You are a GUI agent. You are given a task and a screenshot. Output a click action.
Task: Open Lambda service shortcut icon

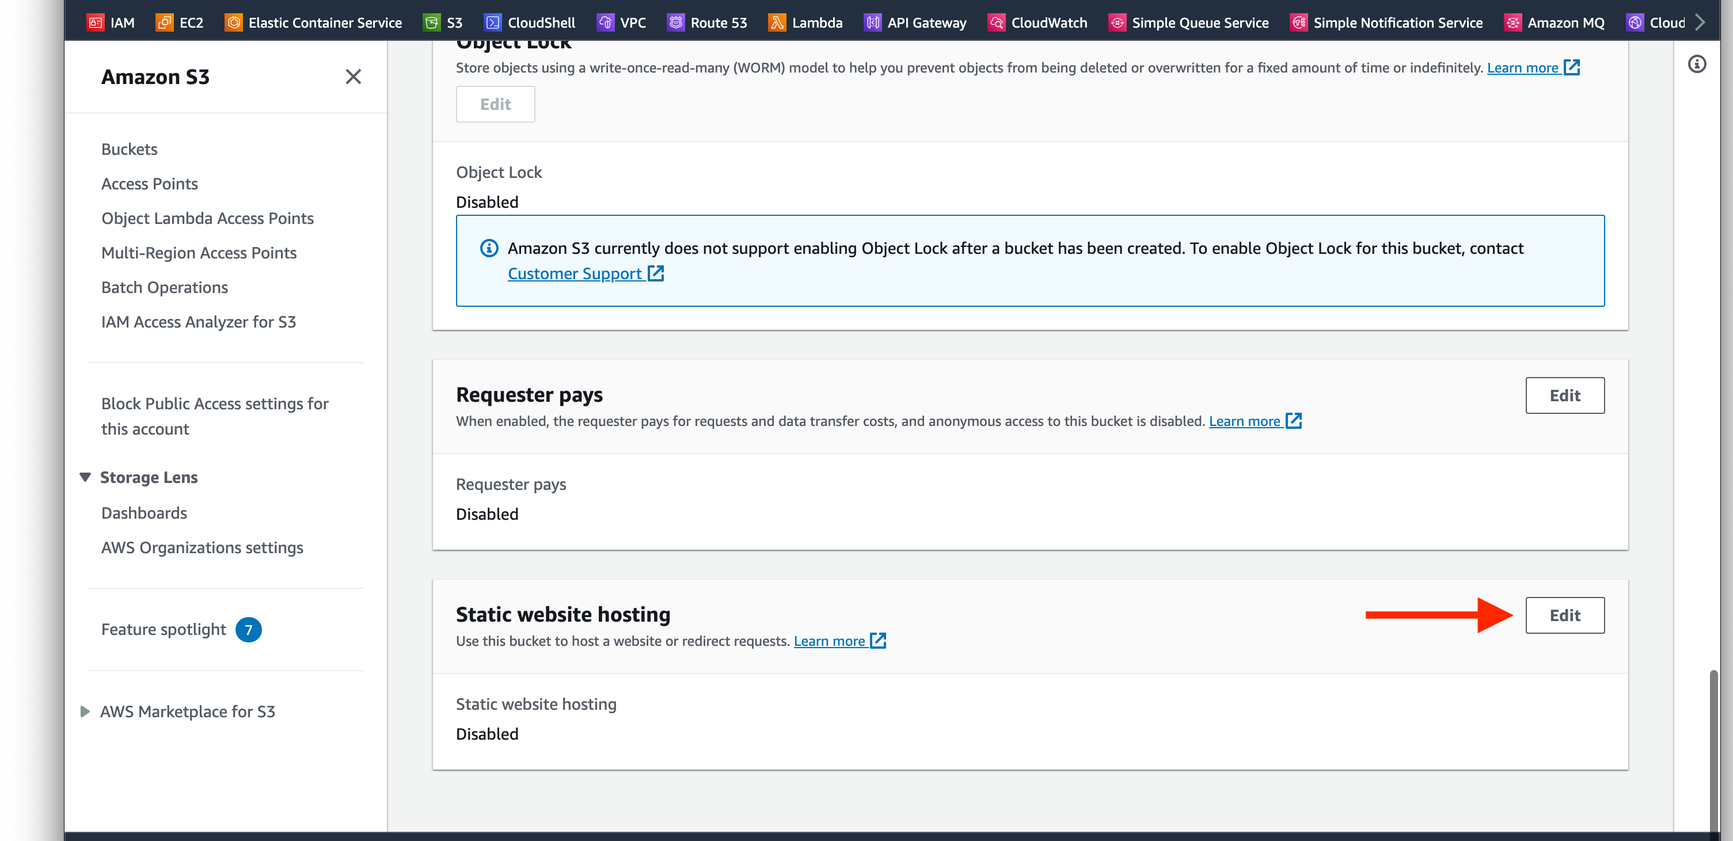click(x=777, y=22)
